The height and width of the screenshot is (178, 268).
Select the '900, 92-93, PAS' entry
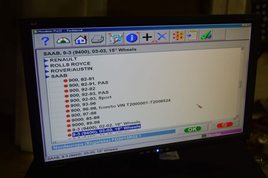(x=89, y=94)
